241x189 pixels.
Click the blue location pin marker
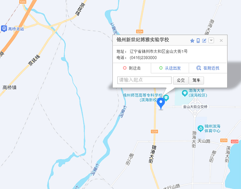161,104
